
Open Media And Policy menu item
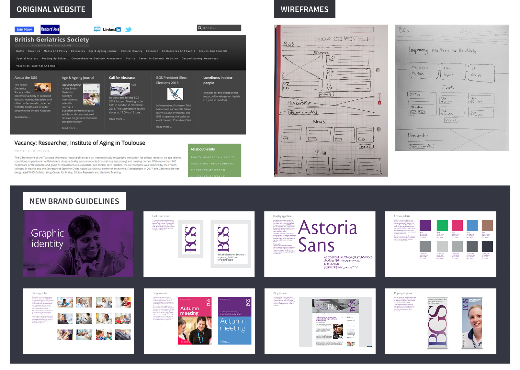55,51
